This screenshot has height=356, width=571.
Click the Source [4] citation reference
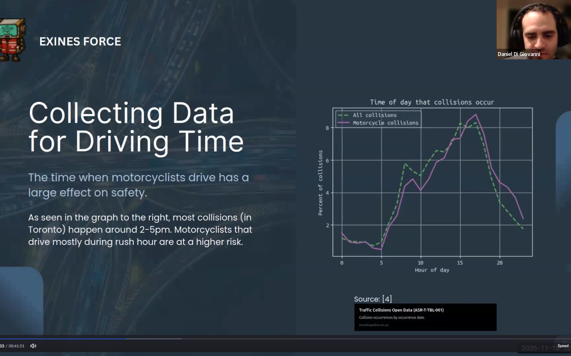point(373,299)
